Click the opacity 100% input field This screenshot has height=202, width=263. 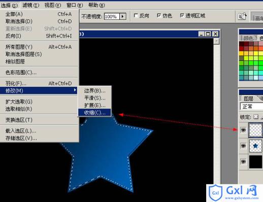[112, 16]
